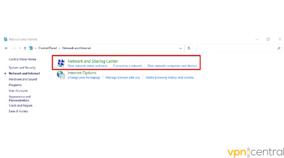The image size is (284, 158).
Task: Select Network and Internet in sidebar
Action: coord(24,73)
